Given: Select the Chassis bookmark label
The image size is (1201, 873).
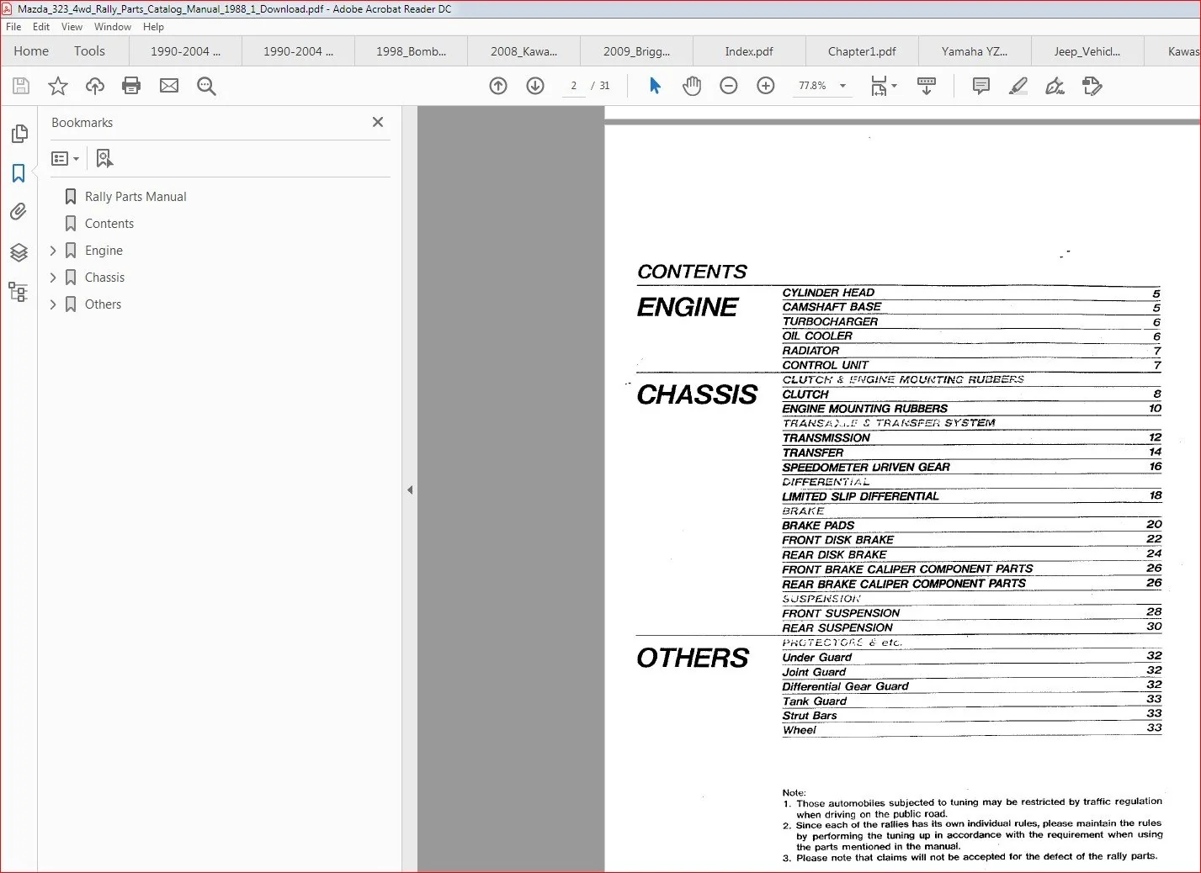Looking at the screenshot, I should coord(104,278).
